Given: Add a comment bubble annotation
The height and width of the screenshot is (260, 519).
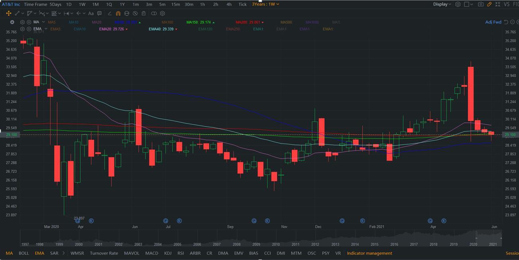Looking at the screenshot, I should [x=100, y=13].
